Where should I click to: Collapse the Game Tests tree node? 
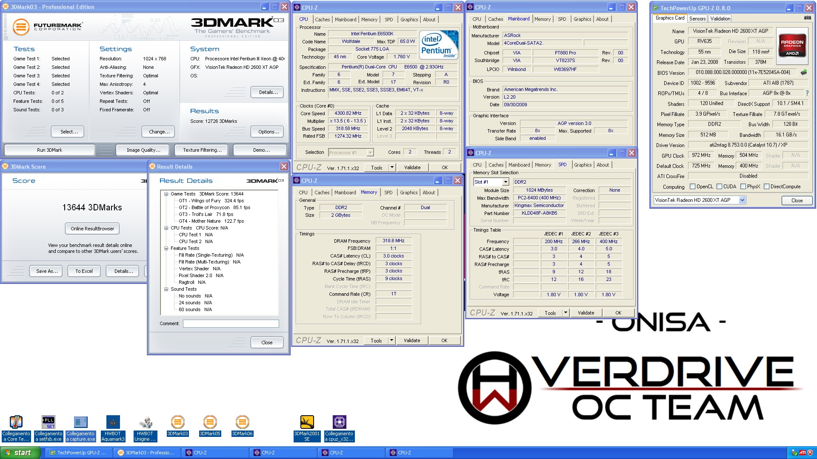tap(166, 194)
